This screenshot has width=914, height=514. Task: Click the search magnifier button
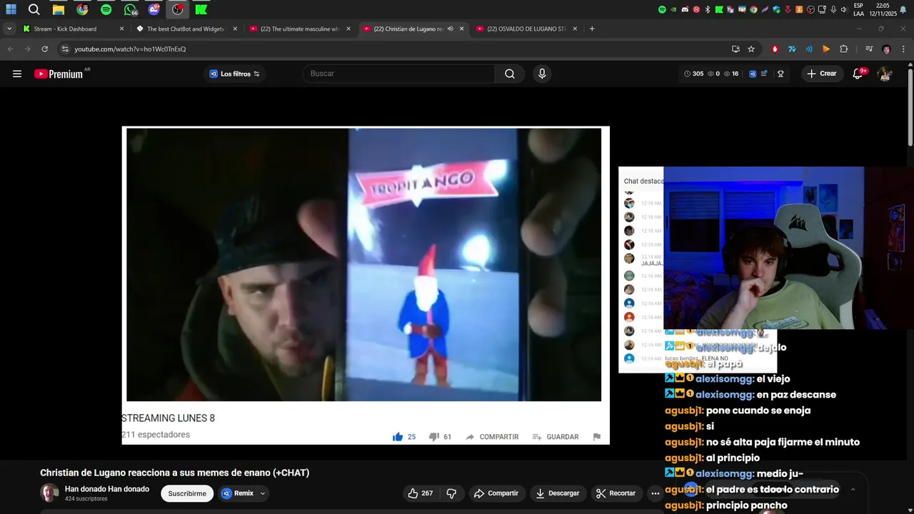[x=510, y=74]
